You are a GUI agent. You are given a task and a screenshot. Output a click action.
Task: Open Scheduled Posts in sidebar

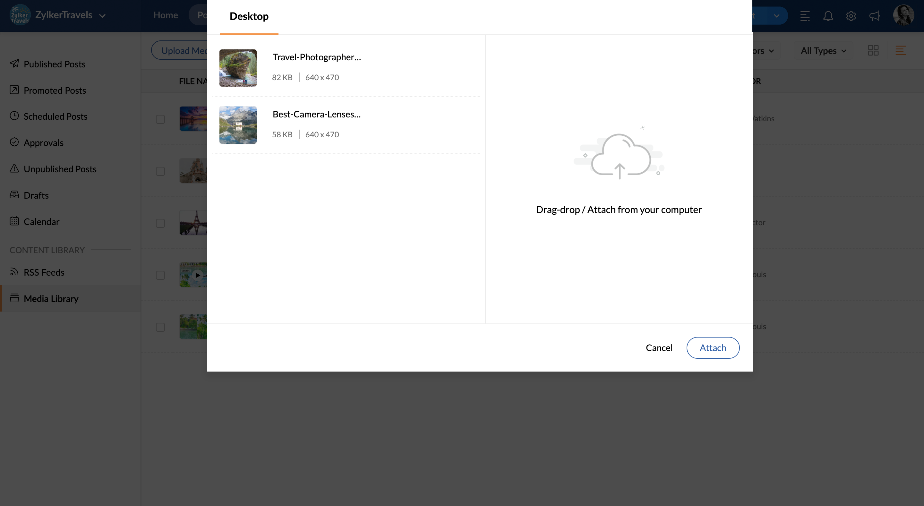(x=55, y=116)
